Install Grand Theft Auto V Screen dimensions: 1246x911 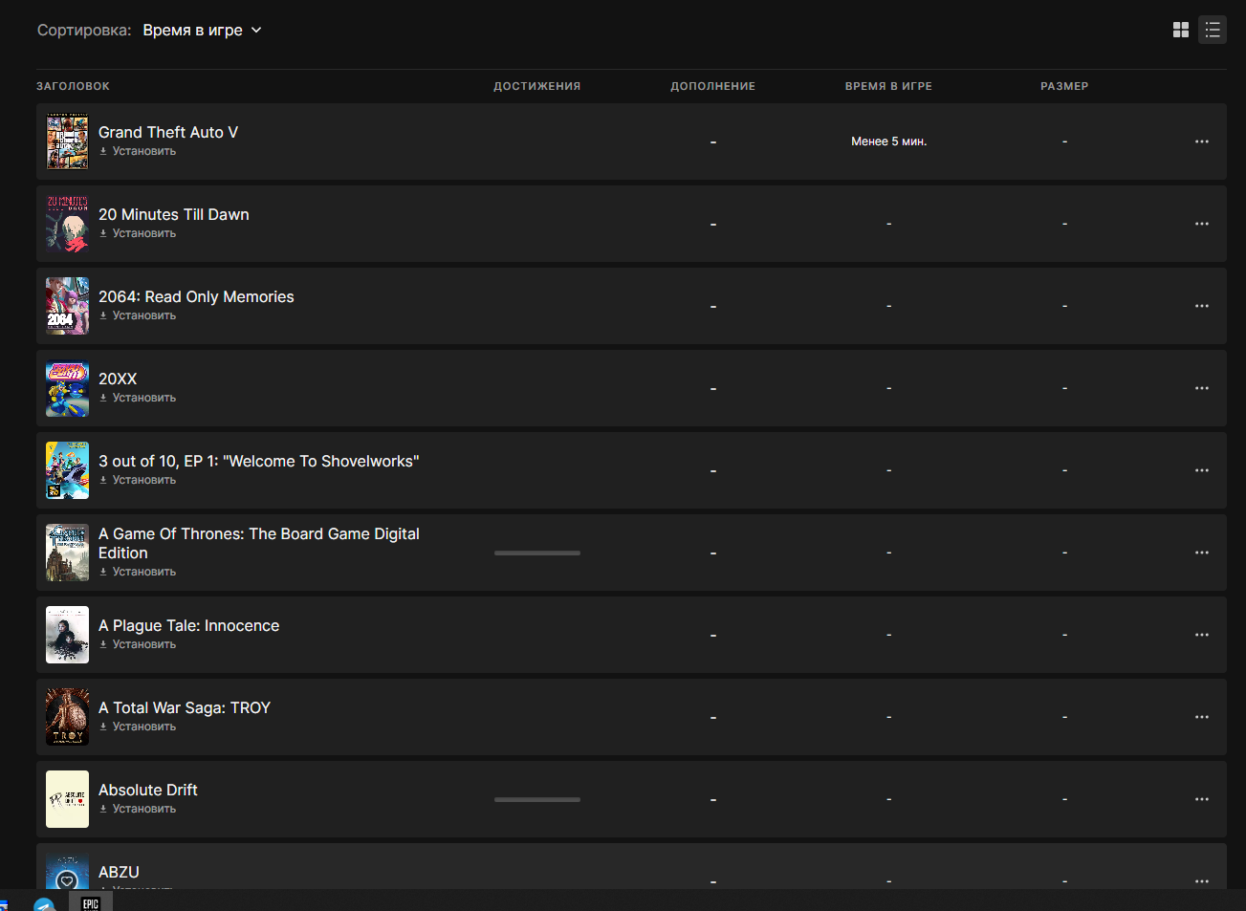pyautogui.click(x=138, y=151)
